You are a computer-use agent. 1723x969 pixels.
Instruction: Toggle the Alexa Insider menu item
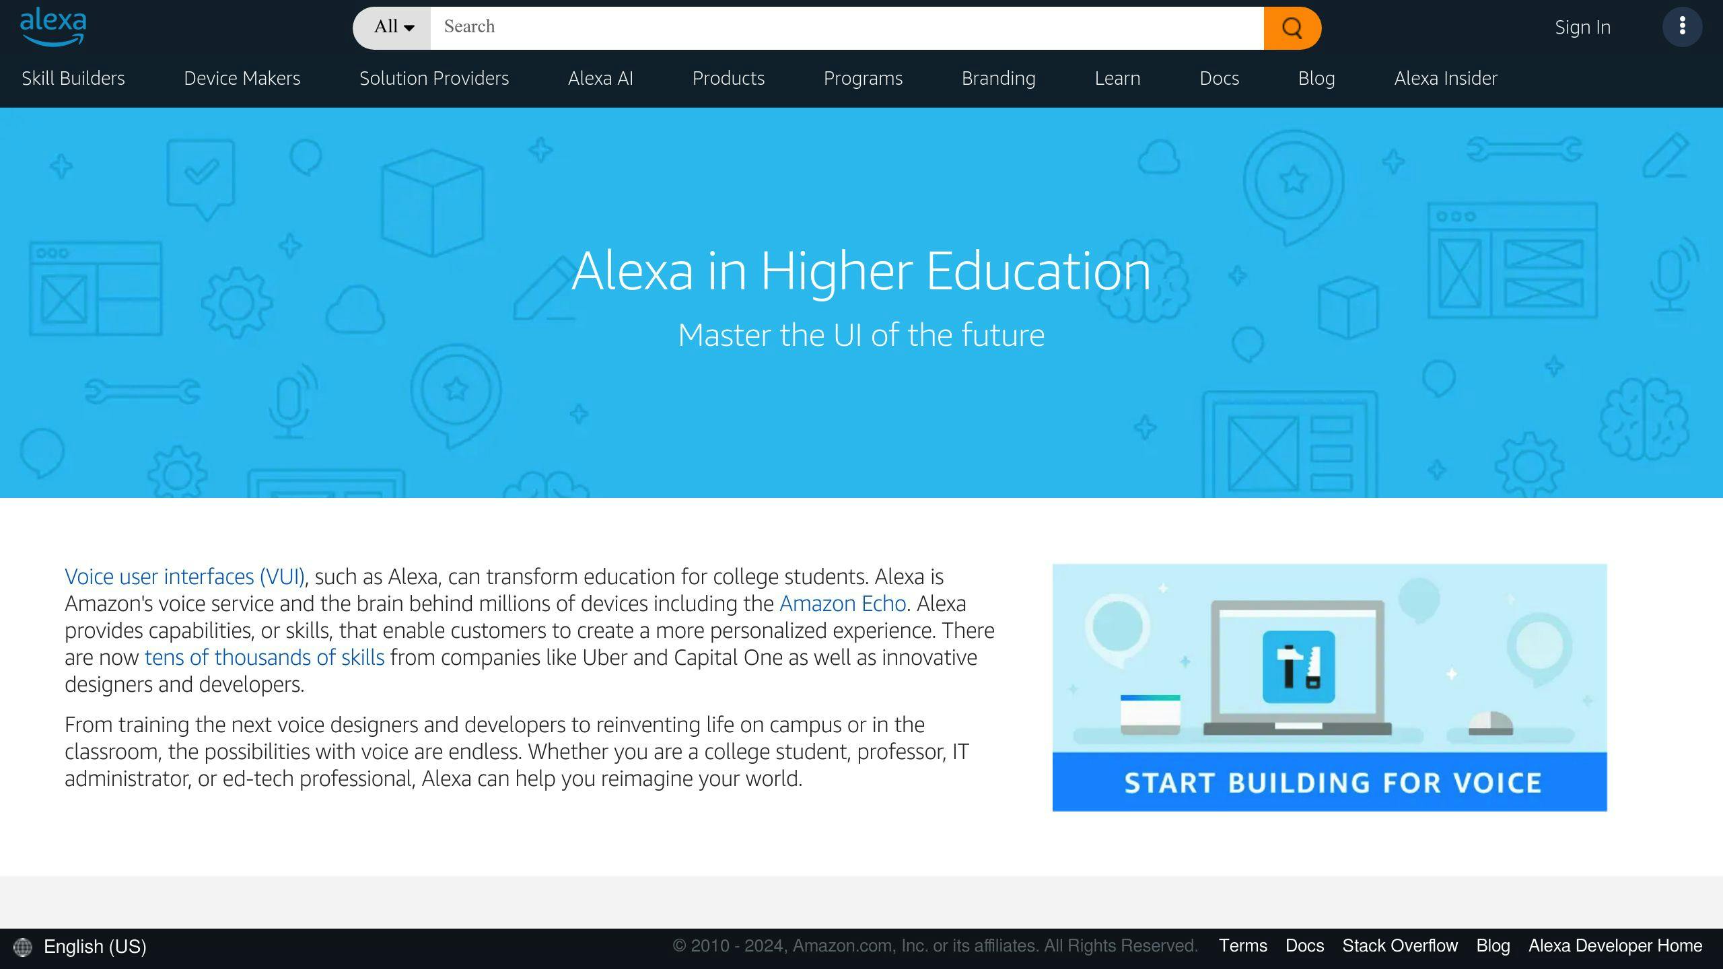pyautogui.click(x=1446, y=78)
